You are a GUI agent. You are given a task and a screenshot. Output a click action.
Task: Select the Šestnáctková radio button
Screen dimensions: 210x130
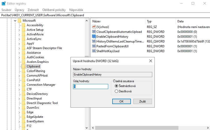(116, 86)
